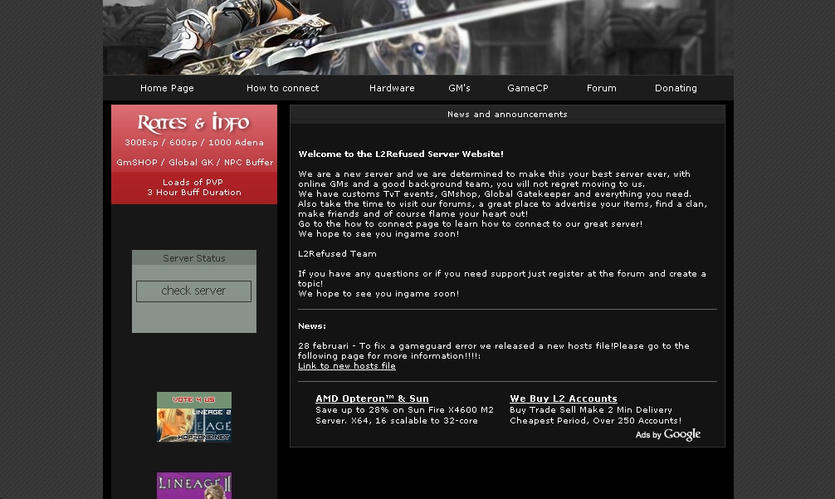
Task: Select the Server Status panel heading
Action: pos(194,258)
